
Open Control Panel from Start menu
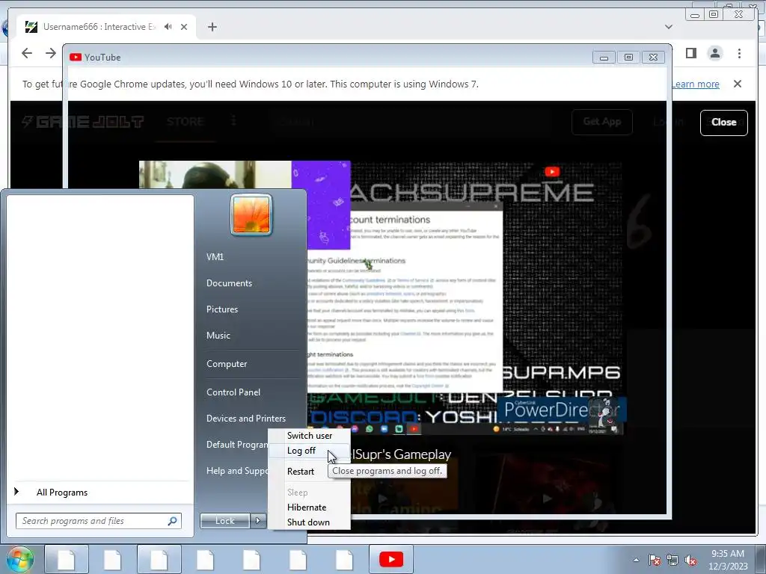point(233,392)
